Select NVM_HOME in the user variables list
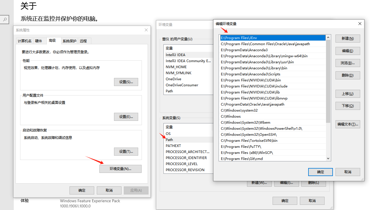Screen dimensions: 380x210 coord(175,66)
